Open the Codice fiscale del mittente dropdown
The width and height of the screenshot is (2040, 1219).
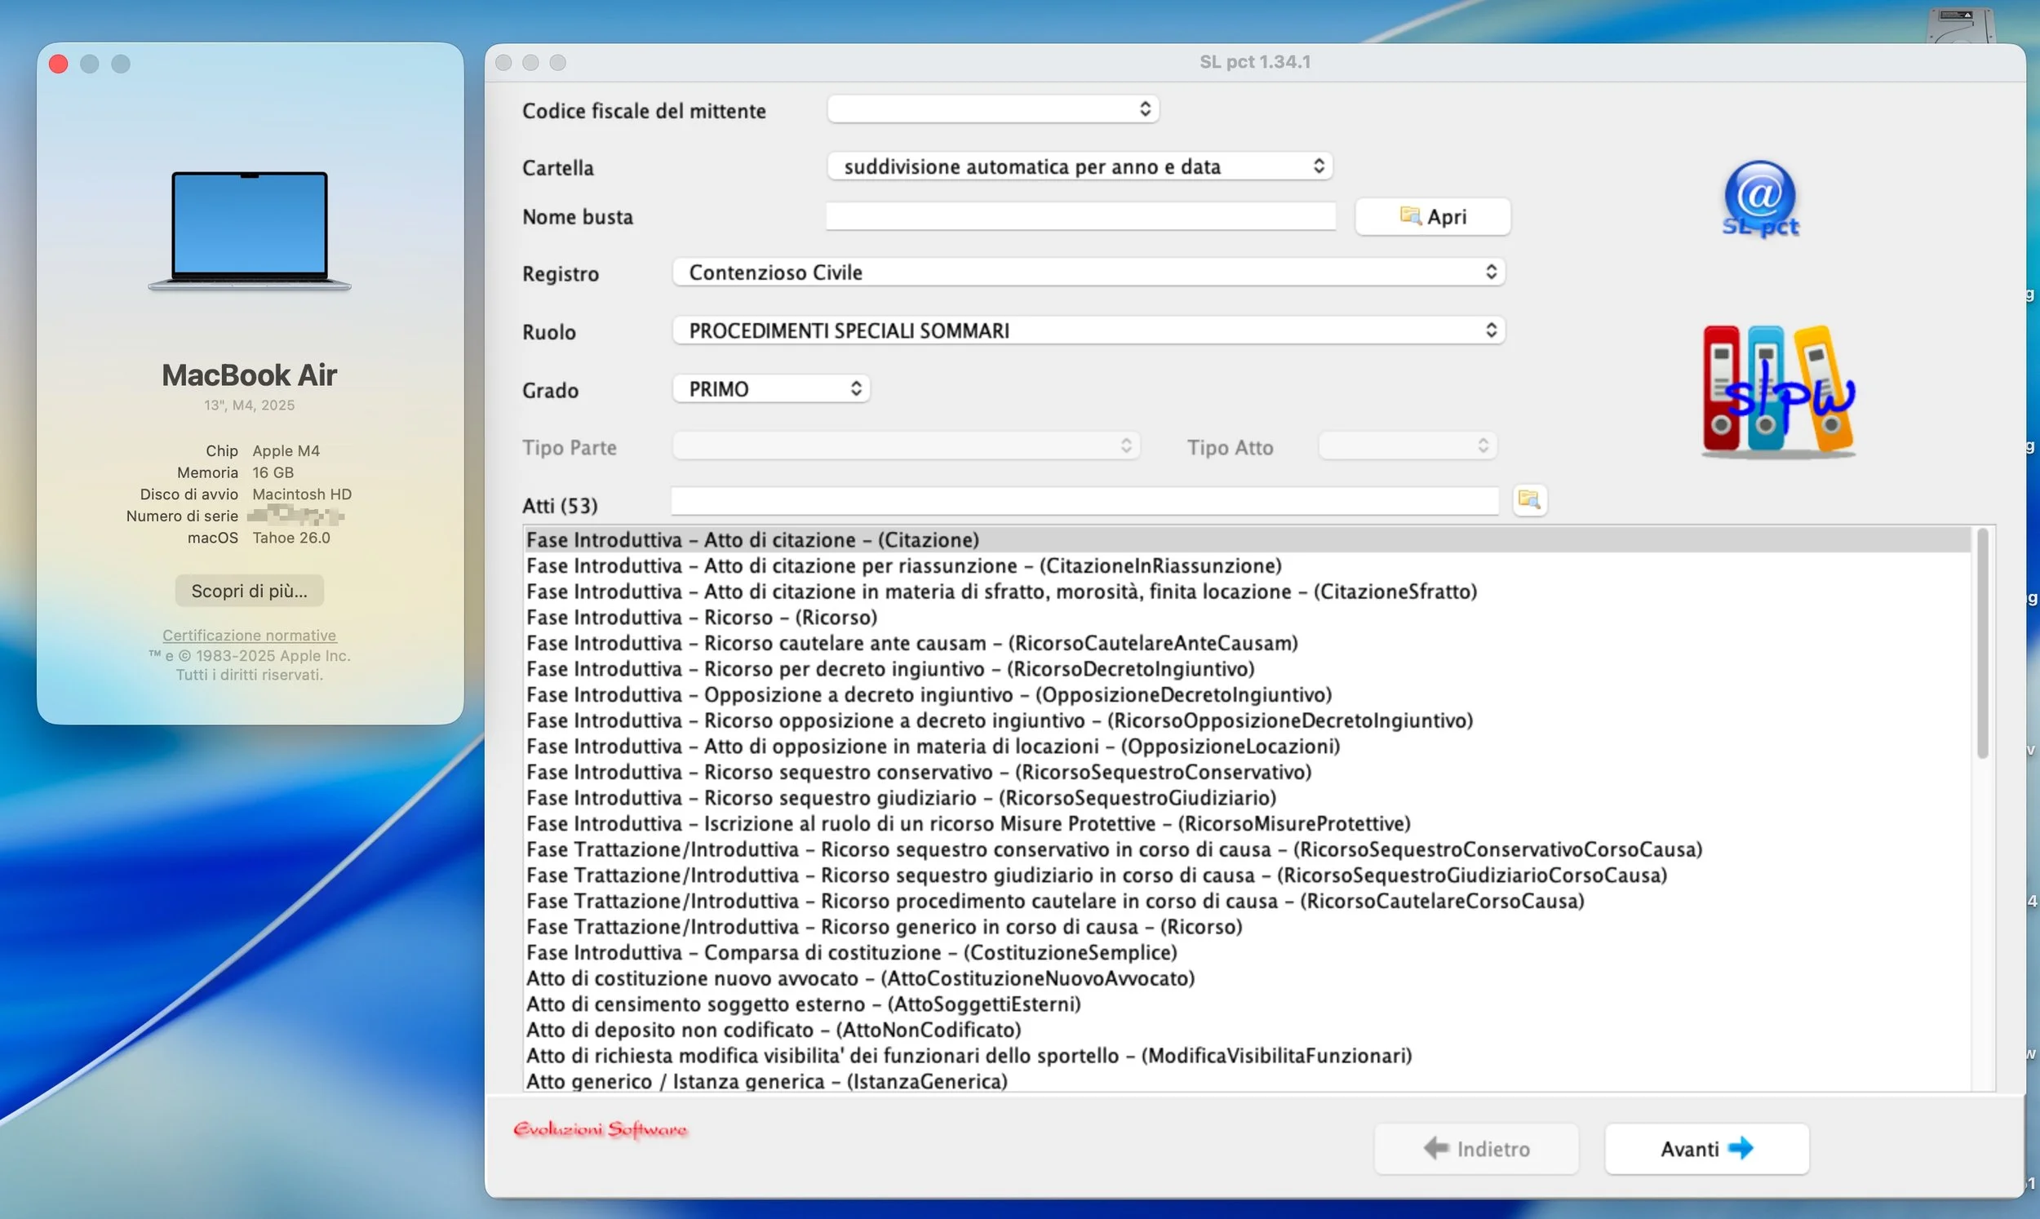coord(992,109)
